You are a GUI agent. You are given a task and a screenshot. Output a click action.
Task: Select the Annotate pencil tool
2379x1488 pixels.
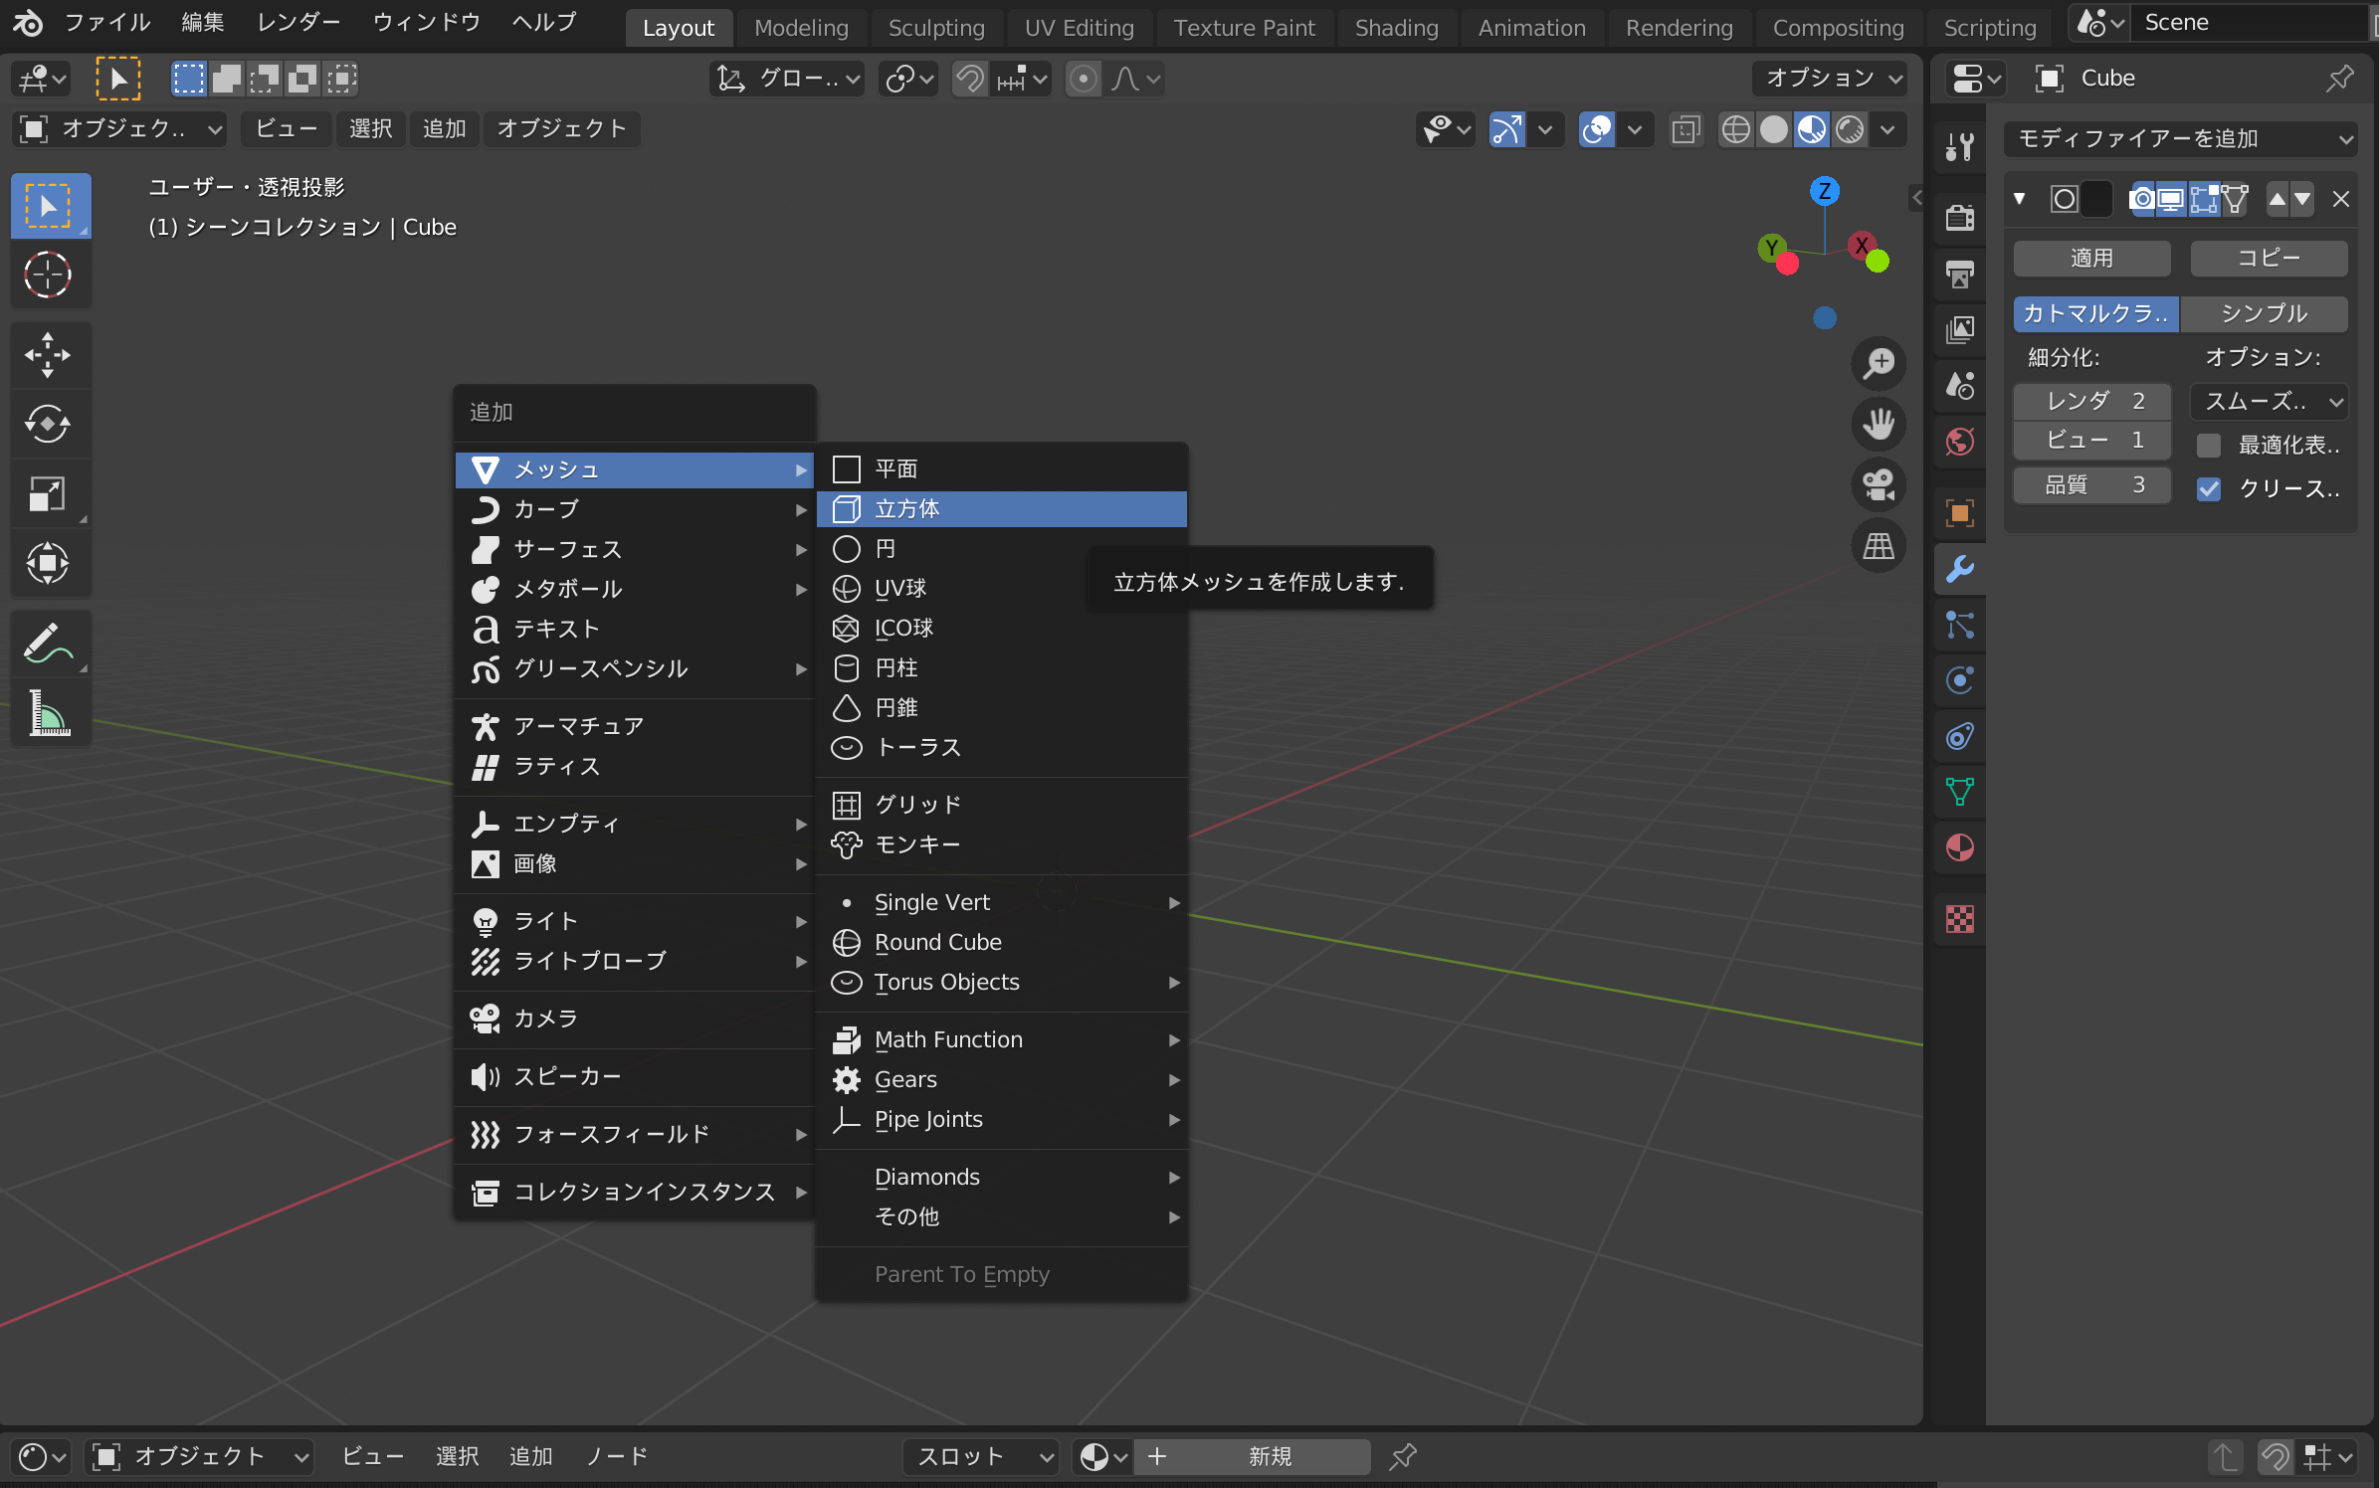(47, 644)
